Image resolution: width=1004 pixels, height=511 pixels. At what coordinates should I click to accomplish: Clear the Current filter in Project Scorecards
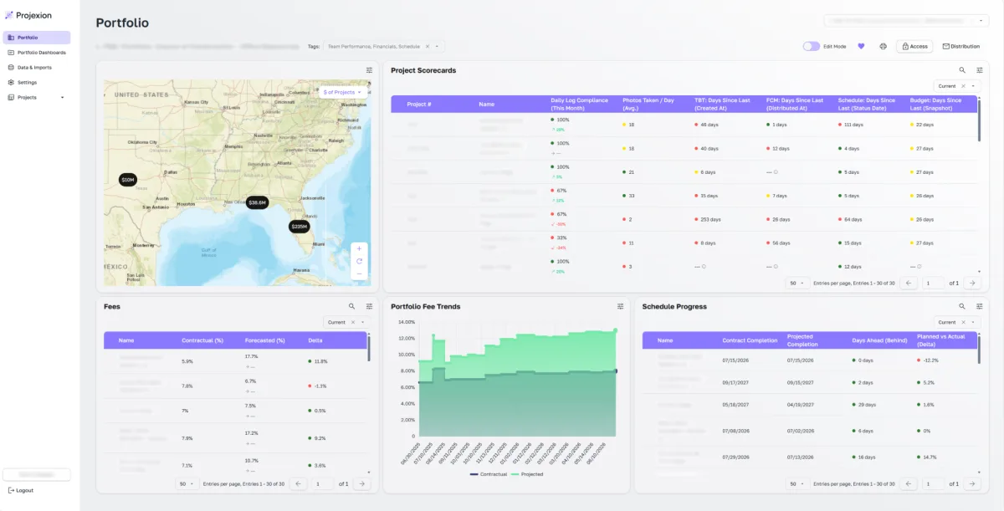click(962, 86)
